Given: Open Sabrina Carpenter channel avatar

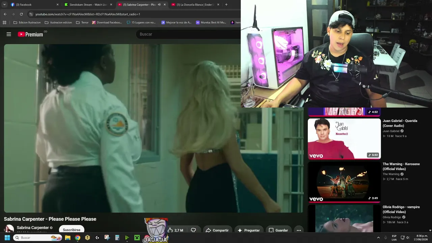Looking at the screenshot, I should pyautogui.click(x=9, y=229).
